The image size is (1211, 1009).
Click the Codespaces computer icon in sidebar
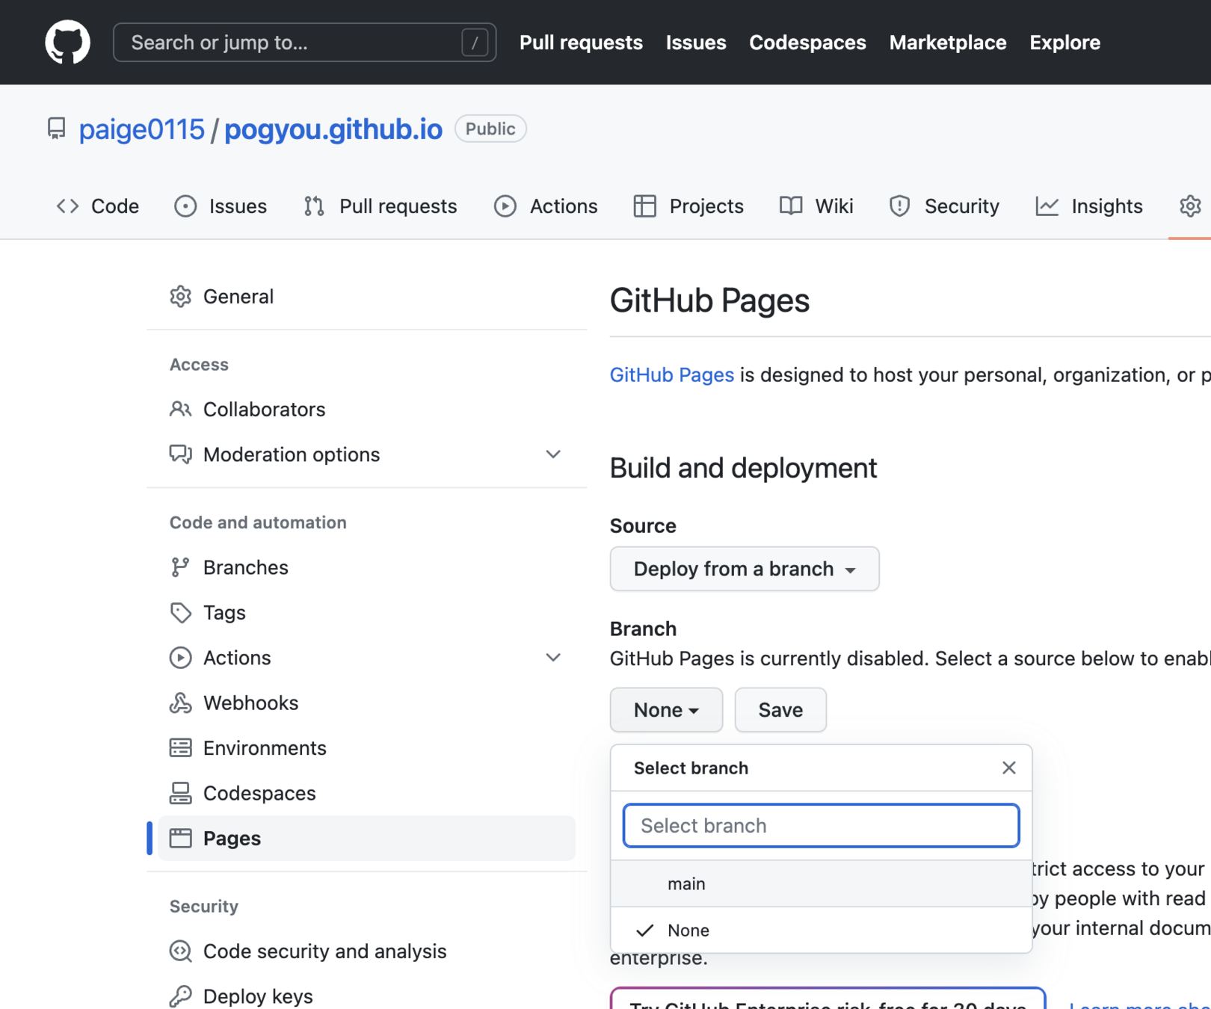pos(180,793)
